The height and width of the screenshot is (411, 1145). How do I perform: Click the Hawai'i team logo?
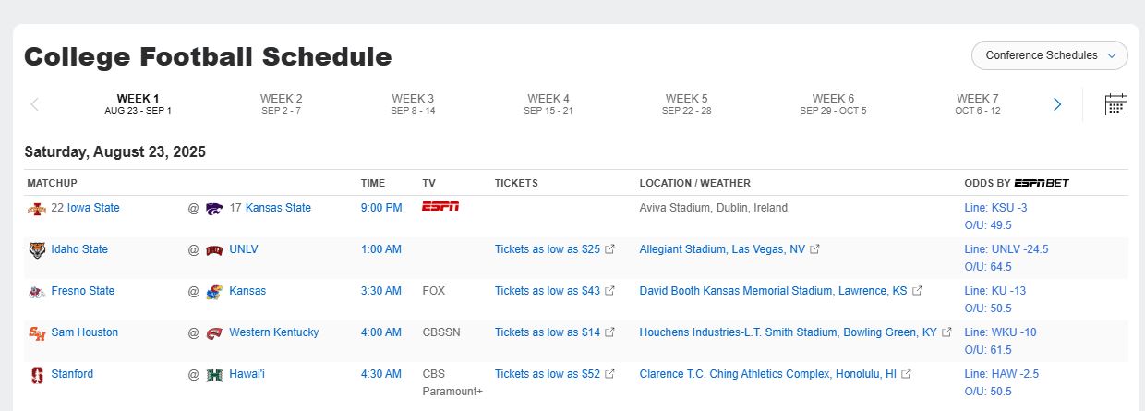point(214,375)
